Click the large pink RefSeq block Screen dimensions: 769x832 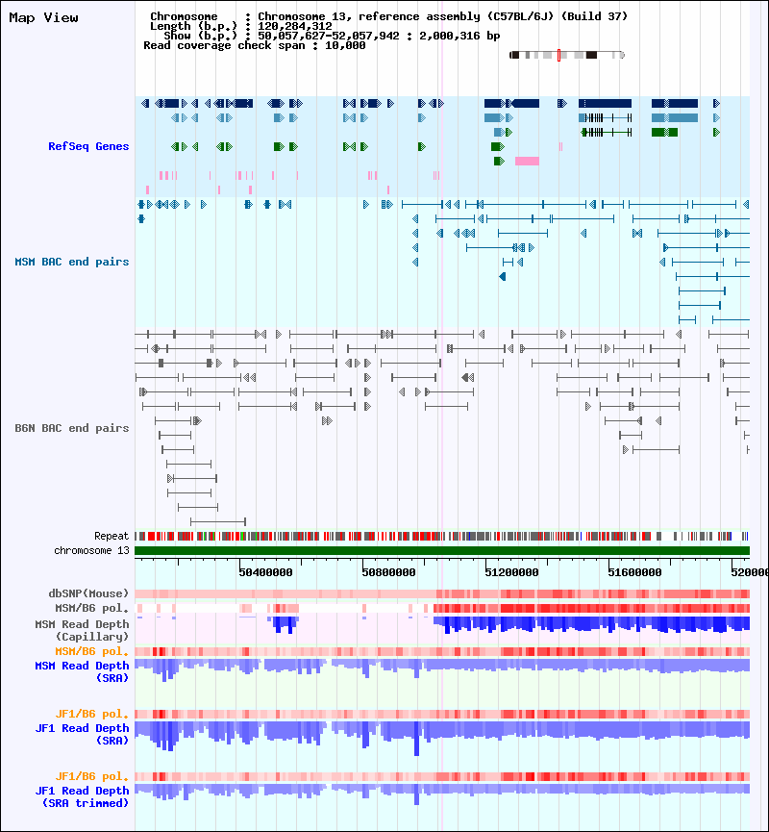pos(527,161)
